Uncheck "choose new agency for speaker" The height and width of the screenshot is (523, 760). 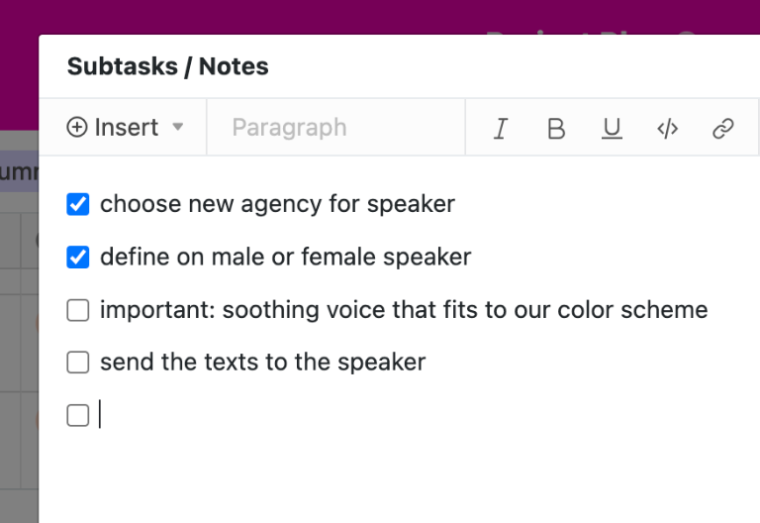(78, 205)
